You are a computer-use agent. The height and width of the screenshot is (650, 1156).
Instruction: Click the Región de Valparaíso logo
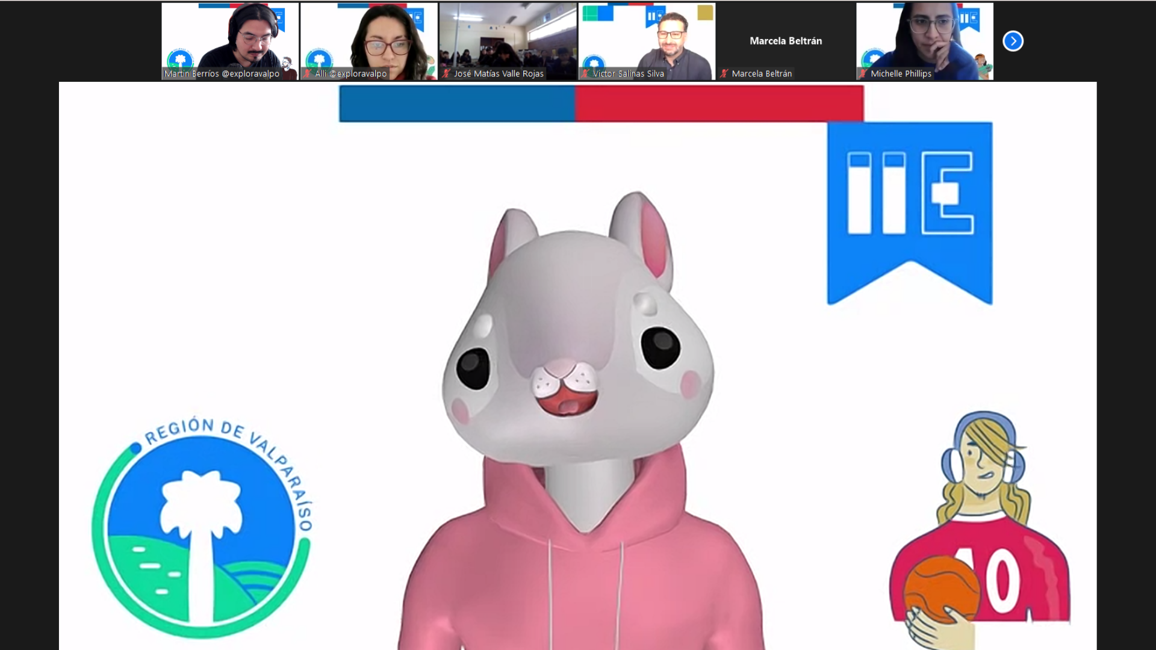(x=202, y=527)
